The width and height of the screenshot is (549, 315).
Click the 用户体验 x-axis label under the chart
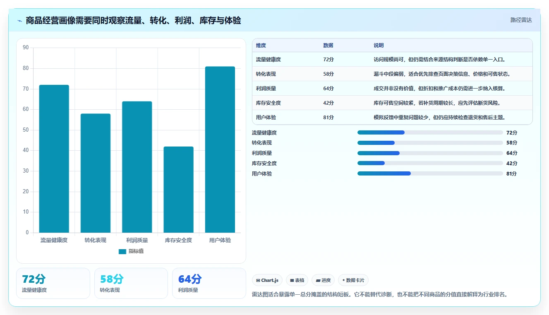pyautogui.click(x=220, y=240)
